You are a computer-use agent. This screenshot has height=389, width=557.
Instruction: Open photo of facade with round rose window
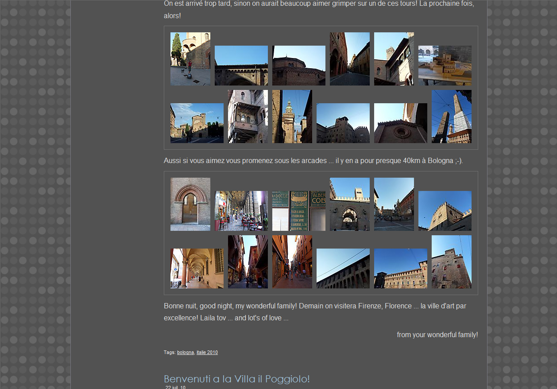coord(400,123)
